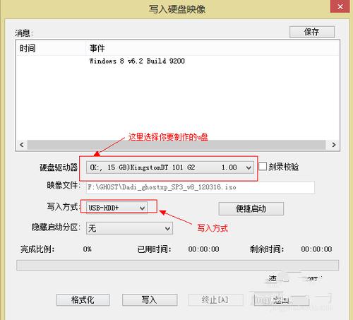Viewport: 353px width, 320px height.
Task: Click the 映像文件 path field
Action: click(x=201, y=187)
